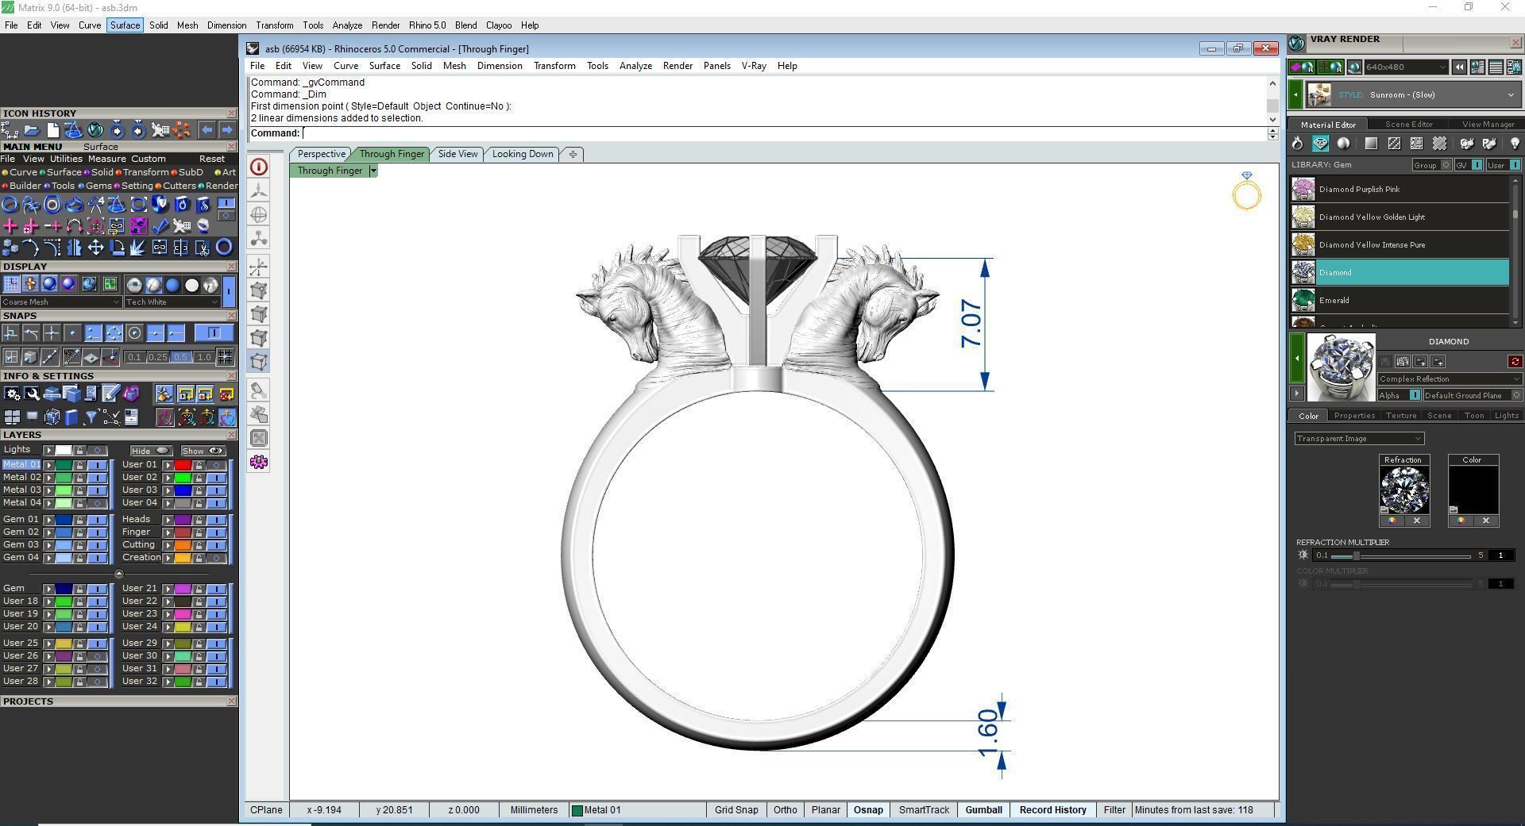The height and width of the screenshot is (826, 1525).
Task: Open the Properties tab in material settings
Action: (1354, 416)
